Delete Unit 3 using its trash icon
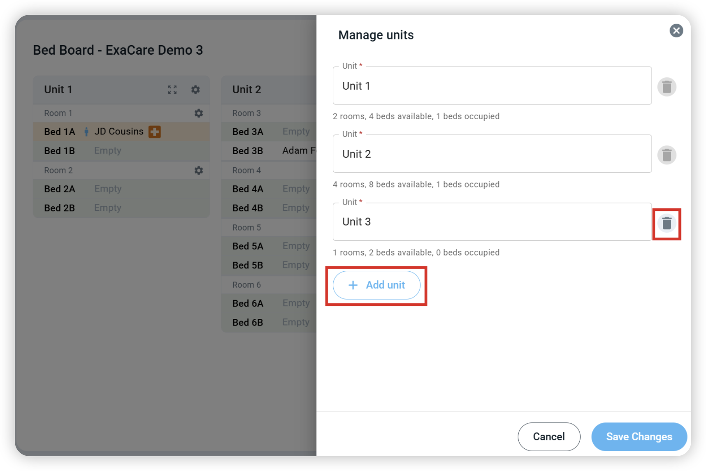This screenshot has width=706, height=471. point(667,223)
